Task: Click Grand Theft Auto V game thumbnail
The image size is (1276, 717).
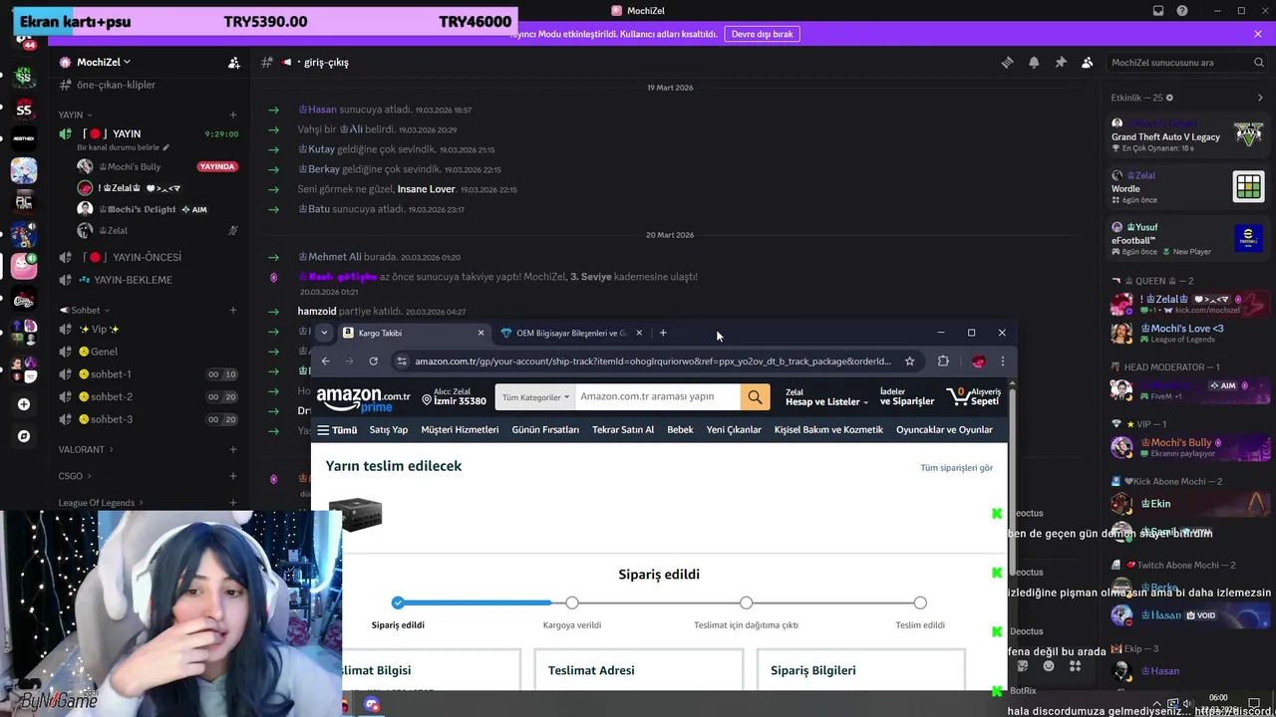Action: point(1248,133)
